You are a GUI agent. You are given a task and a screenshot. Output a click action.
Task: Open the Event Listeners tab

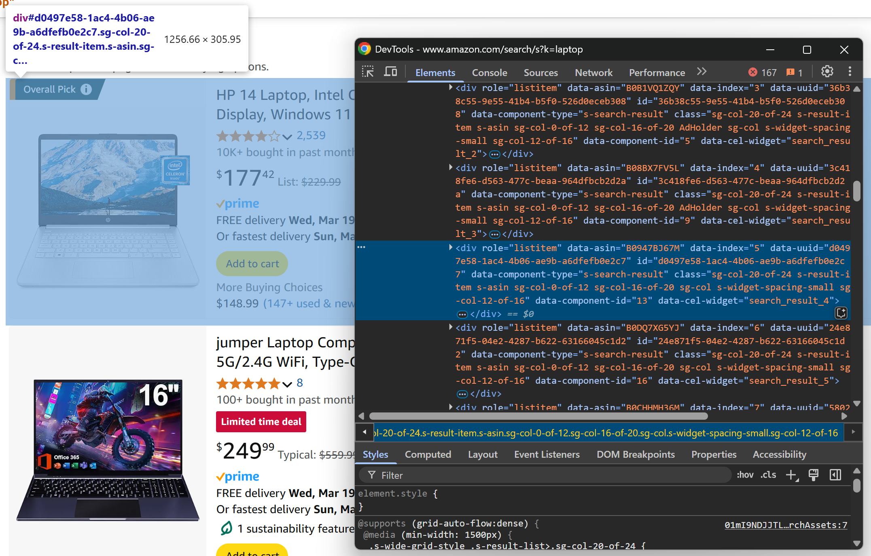click(547, 455)
